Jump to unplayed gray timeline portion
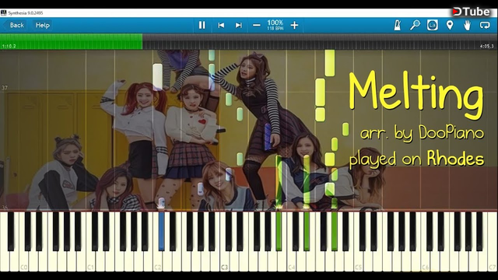498x280 pixels. click(x=320, y=41)
